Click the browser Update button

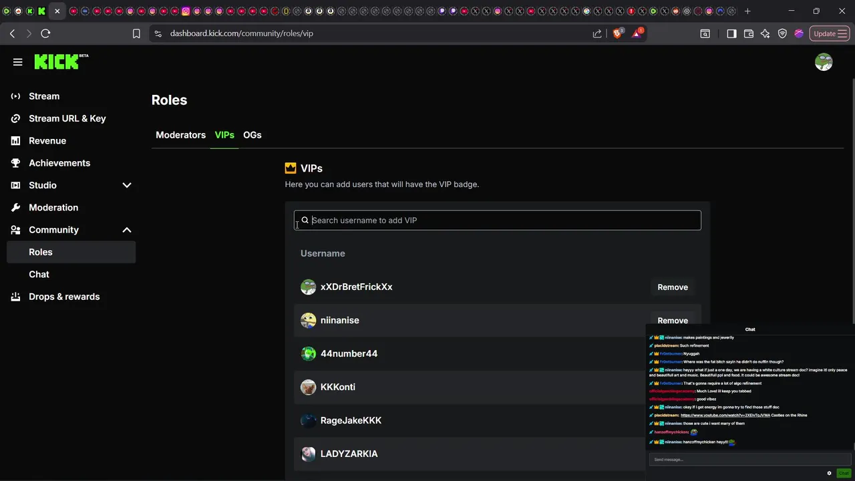830,33
